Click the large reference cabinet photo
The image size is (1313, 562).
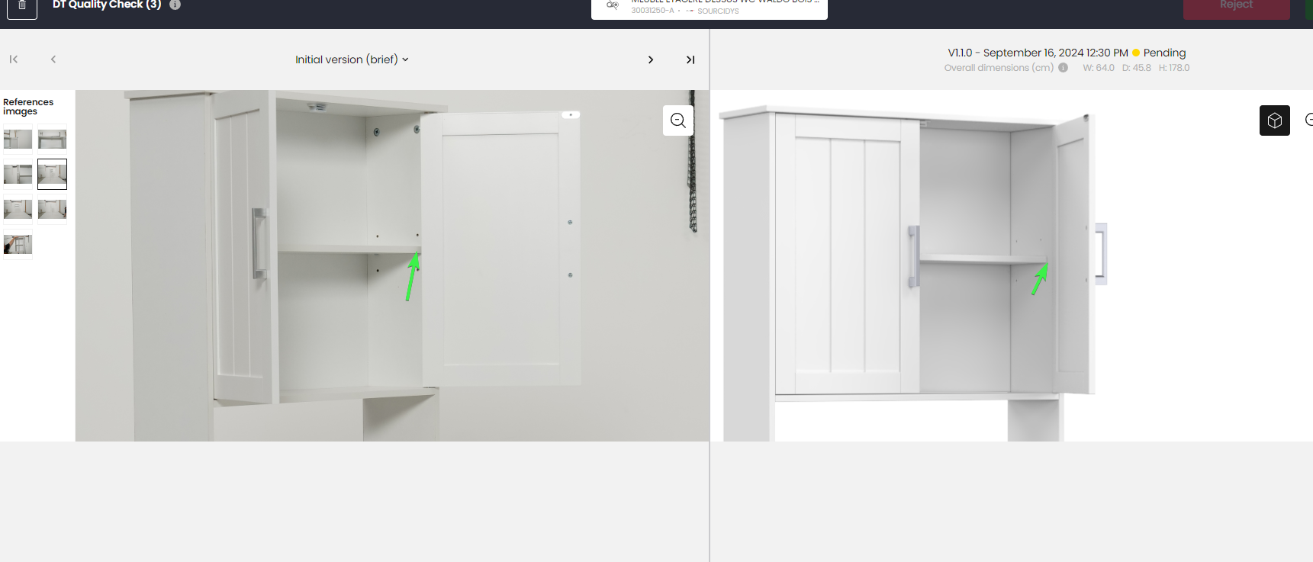tap(392, 265)
